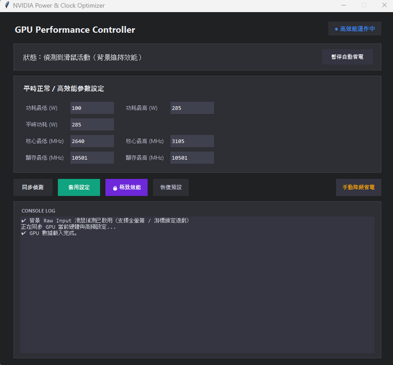Viewport: 393px width, 365px height.
Task: Click the GPU Performance Controller heading
Action: point(75,30)
